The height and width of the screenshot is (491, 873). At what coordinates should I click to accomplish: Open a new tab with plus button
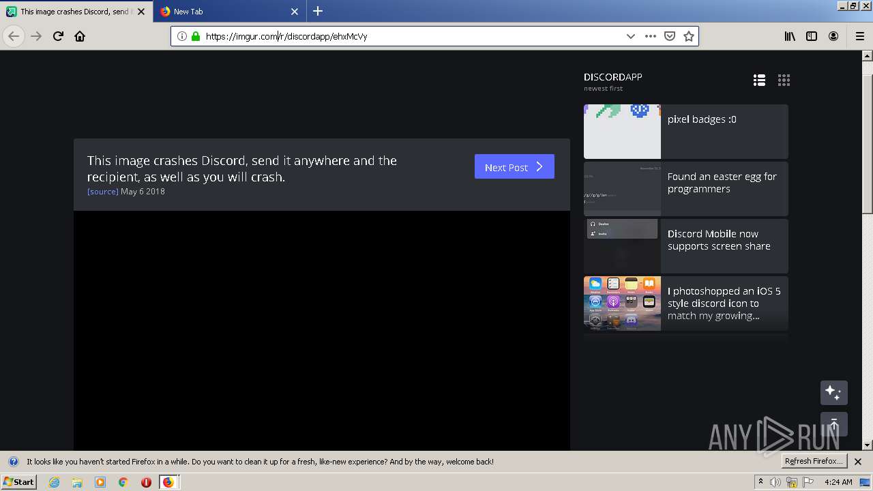click(x=318, y=11)
